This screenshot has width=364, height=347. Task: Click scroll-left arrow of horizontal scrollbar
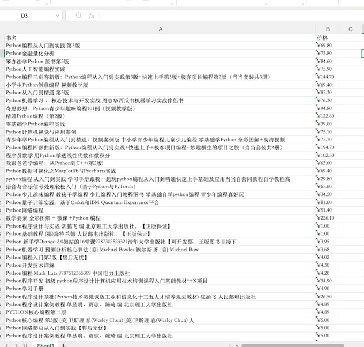pos(237,345)
